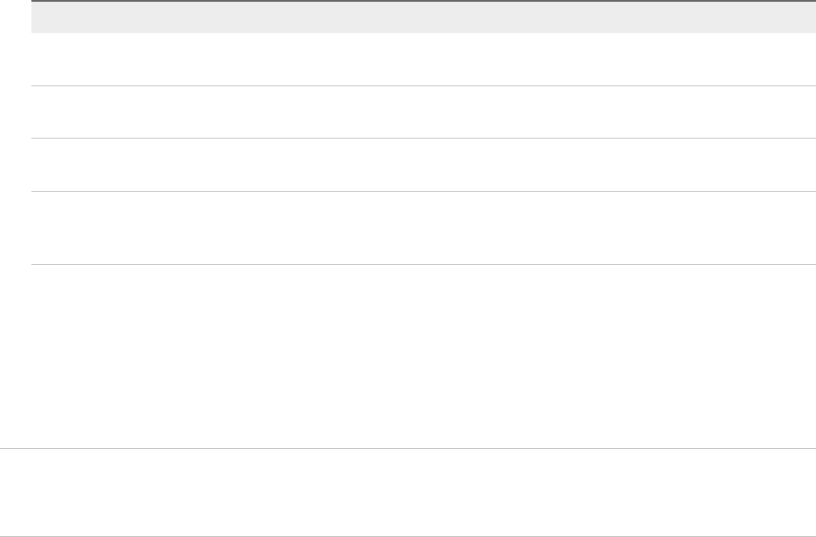Click the divider under the second row
The height and width of the screenshot is (537, 816).
424,139
